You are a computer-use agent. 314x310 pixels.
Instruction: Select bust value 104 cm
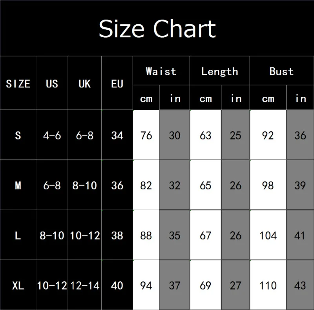pos(268,235)
